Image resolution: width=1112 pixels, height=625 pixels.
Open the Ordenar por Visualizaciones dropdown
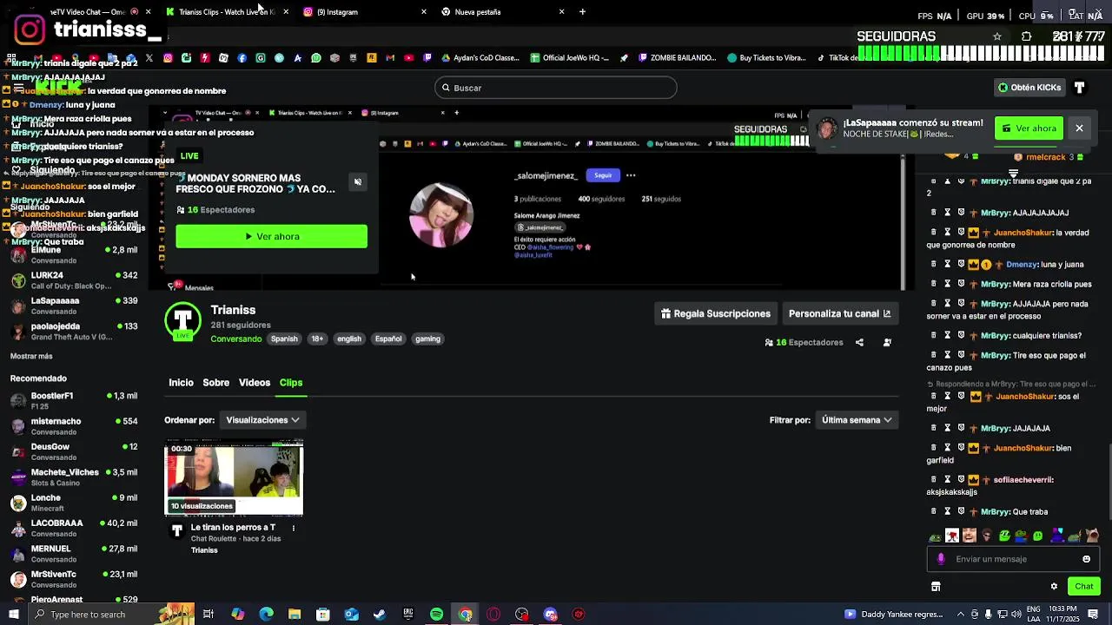262,420
